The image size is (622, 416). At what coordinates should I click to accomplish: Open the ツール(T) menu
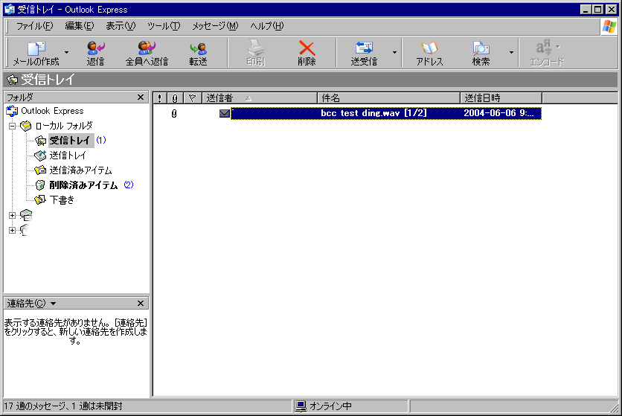pyautogui.click(x=164, y=26)
